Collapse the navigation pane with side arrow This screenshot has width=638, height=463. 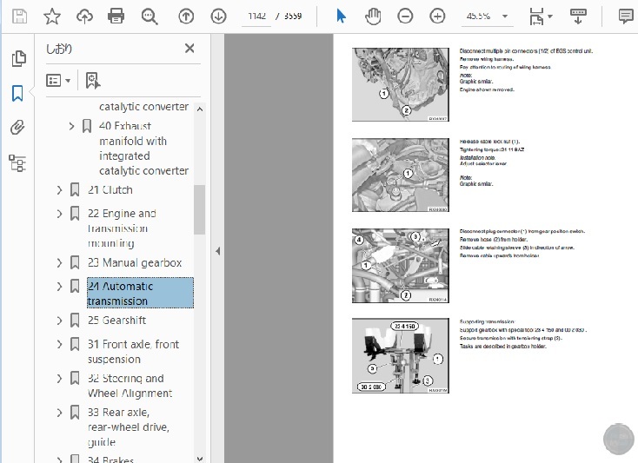[217, 251]
